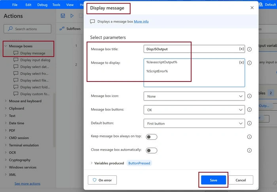Expand the Cryptography group

coord(6,160)
